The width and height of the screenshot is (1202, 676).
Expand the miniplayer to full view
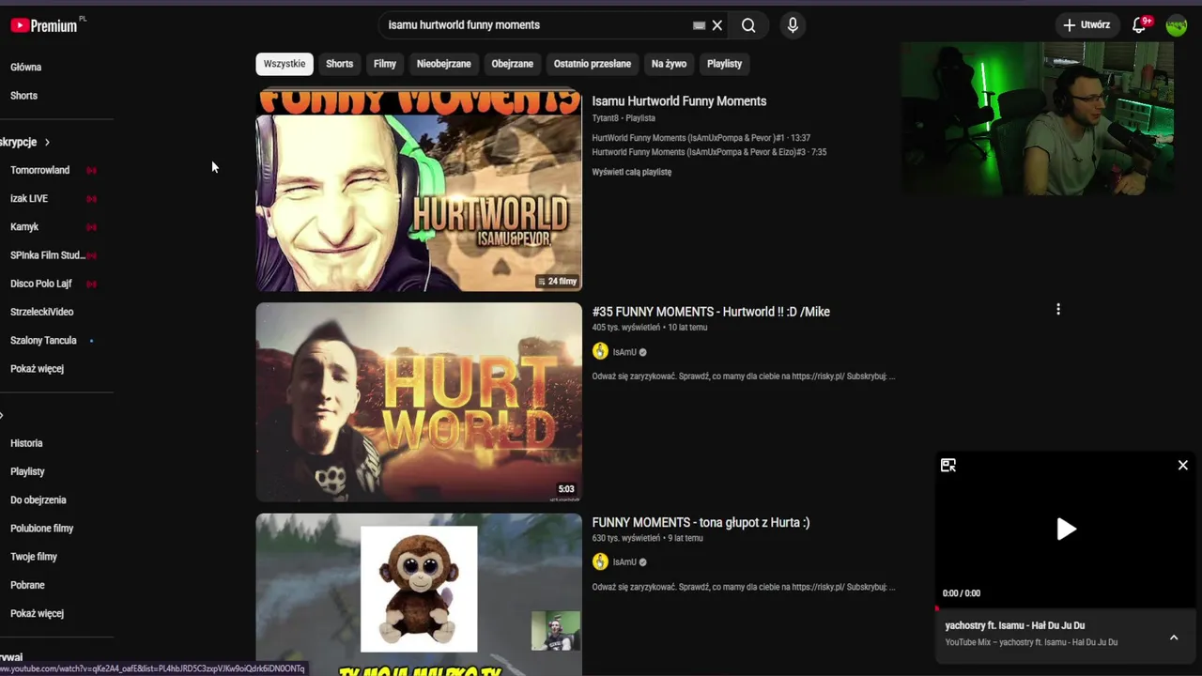coord(948,465)
